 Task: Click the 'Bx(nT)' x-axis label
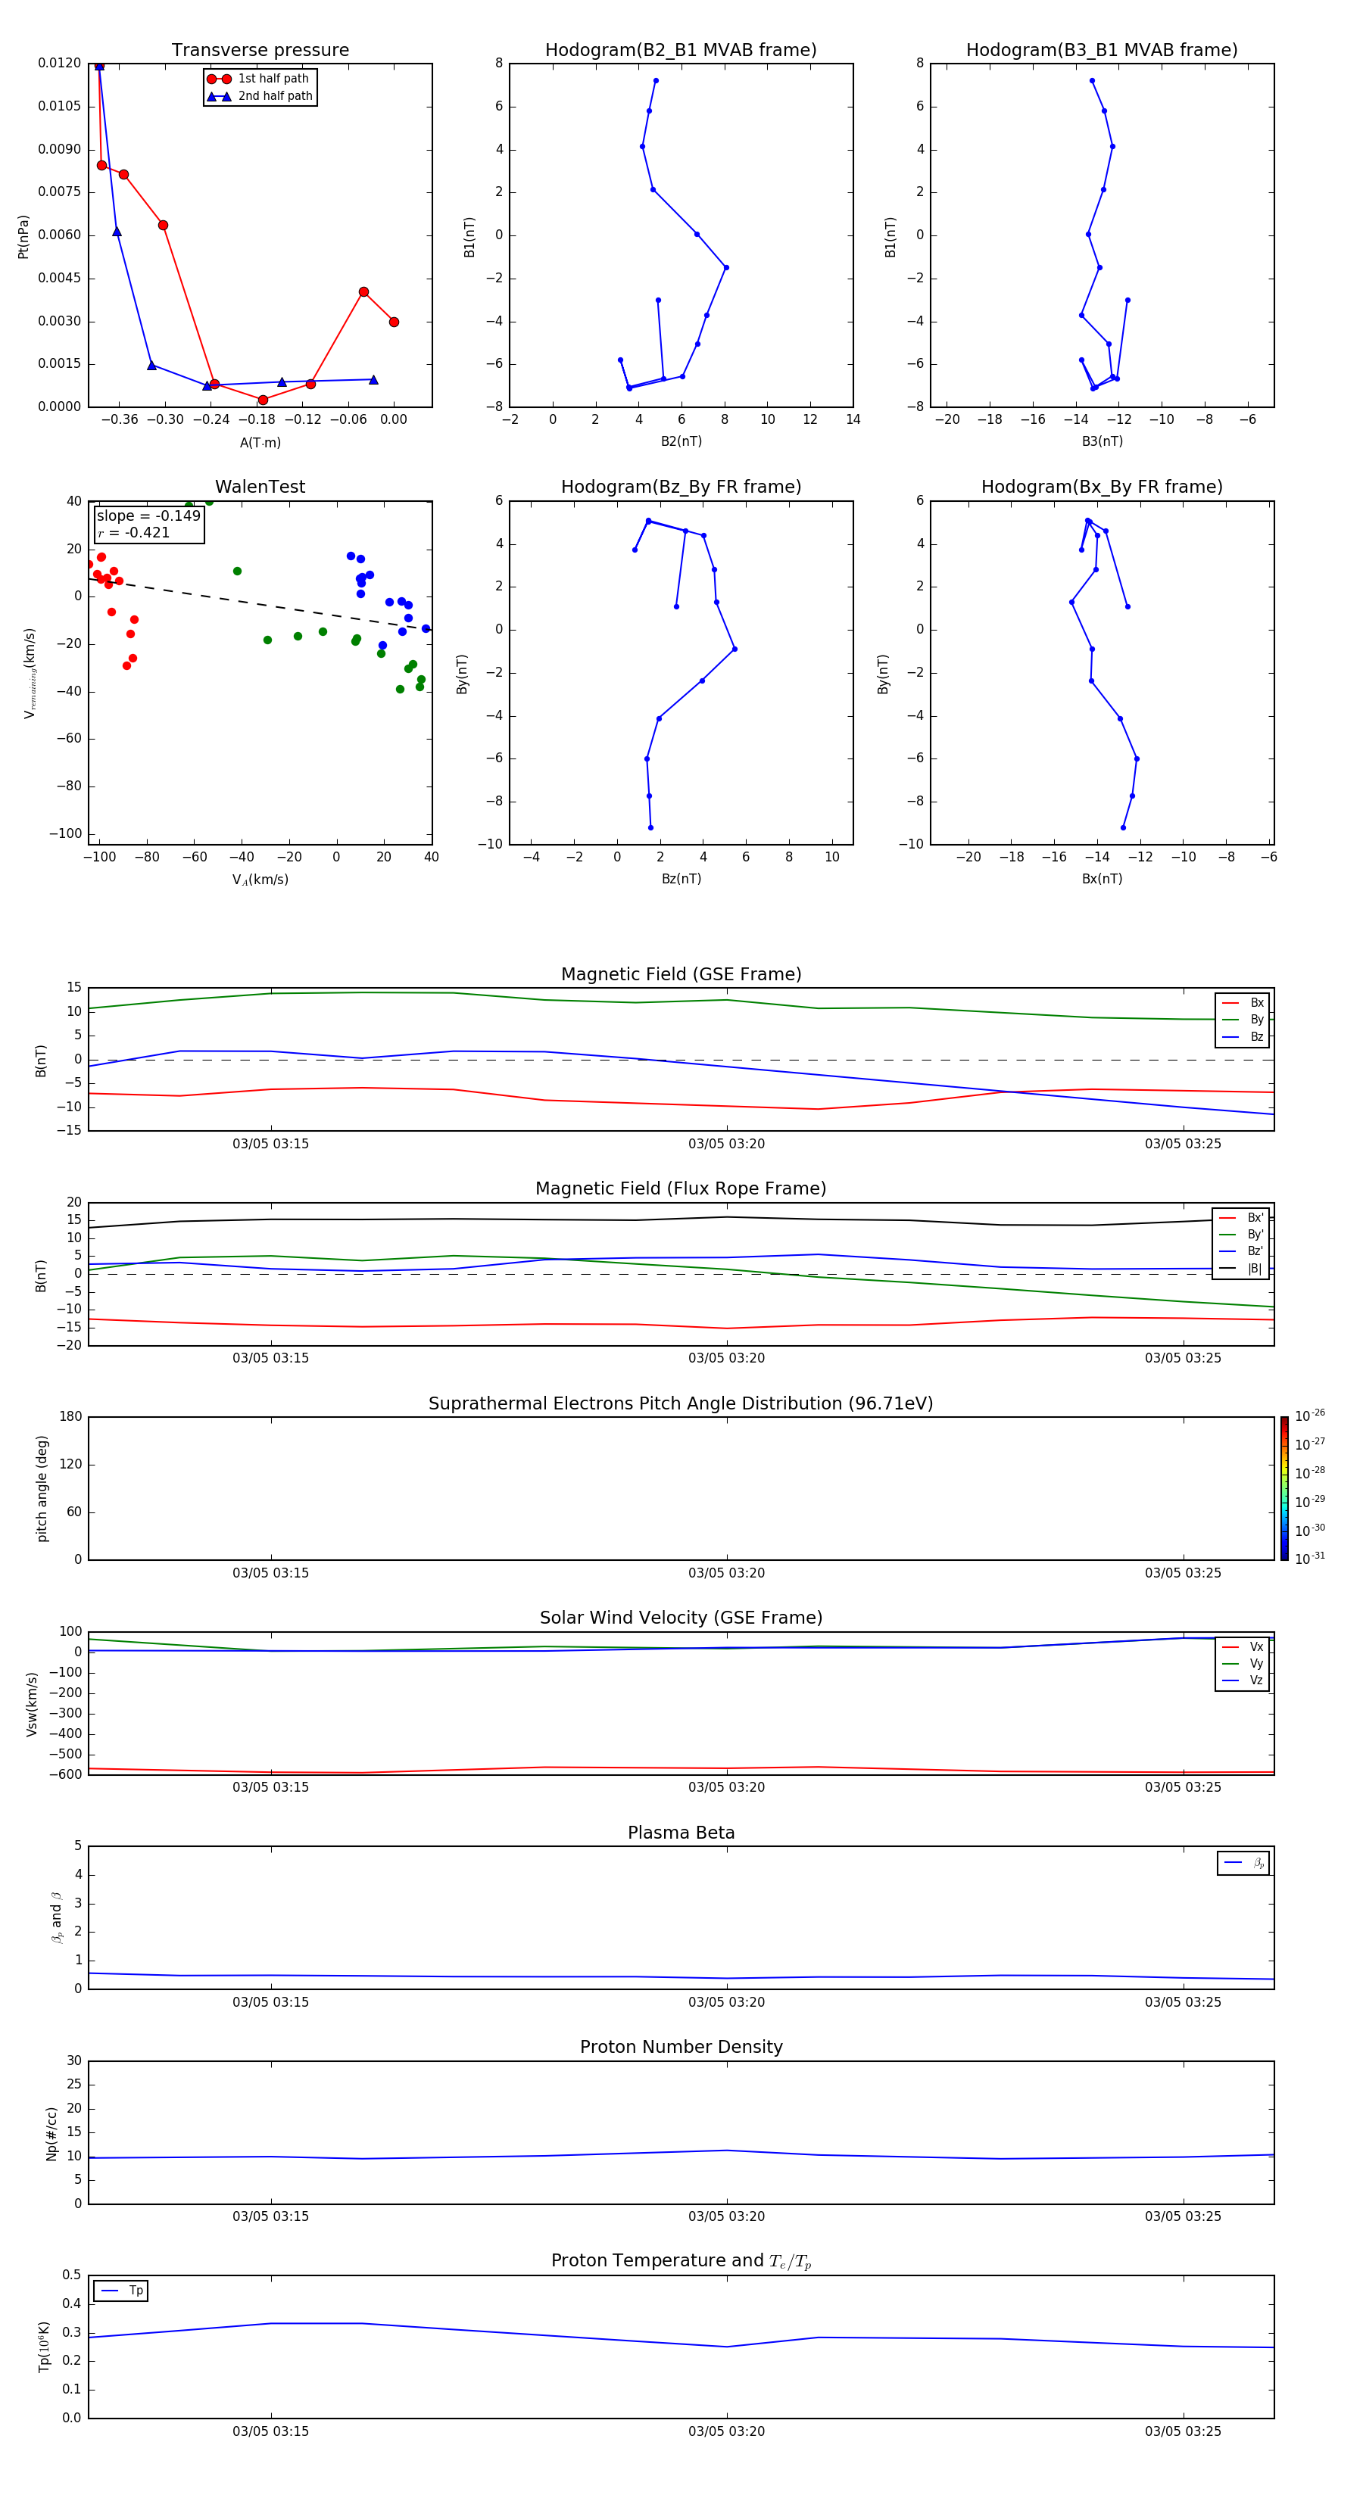pos(1102,879)
